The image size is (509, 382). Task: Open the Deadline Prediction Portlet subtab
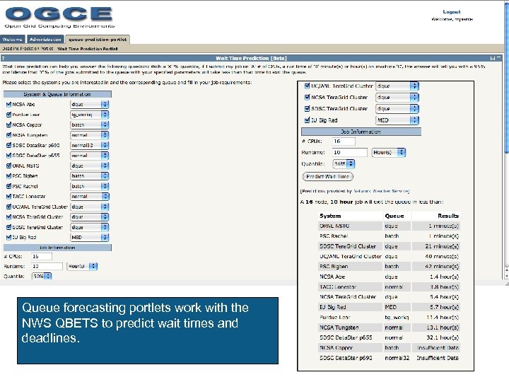[x=28, y=49]
